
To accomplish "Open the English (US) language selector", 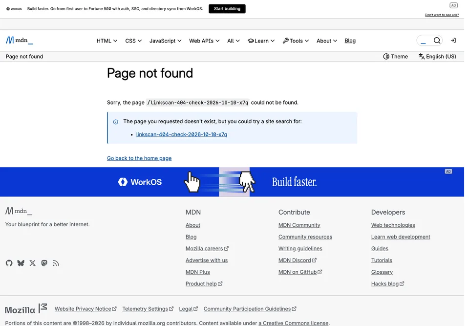I will pyautogui.click(x=437, y=57).
